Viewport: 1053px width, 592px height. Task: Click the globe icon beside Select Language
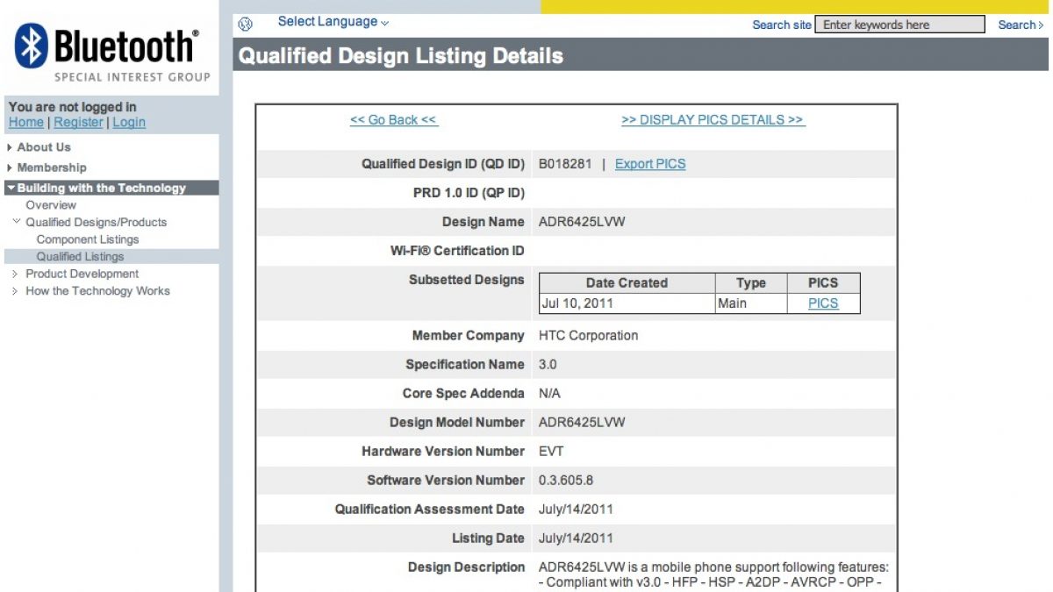(246, 24)
